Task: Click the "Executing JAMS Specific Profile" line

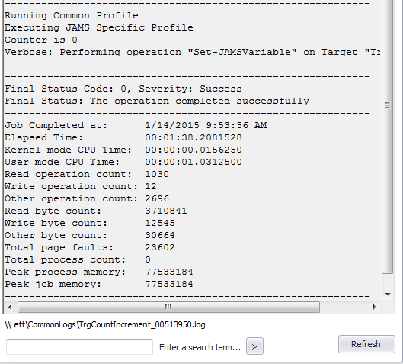Action: tap(99, 27)
